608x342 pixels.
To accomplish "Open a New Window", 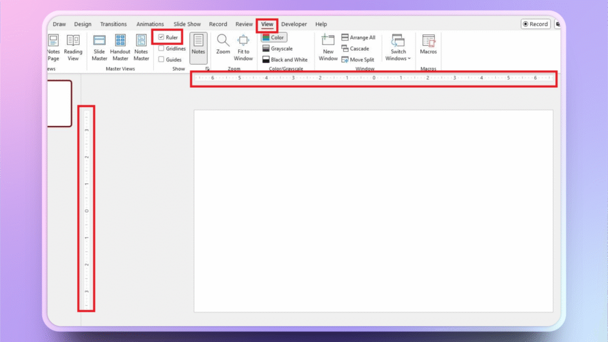I will point(328,47).
